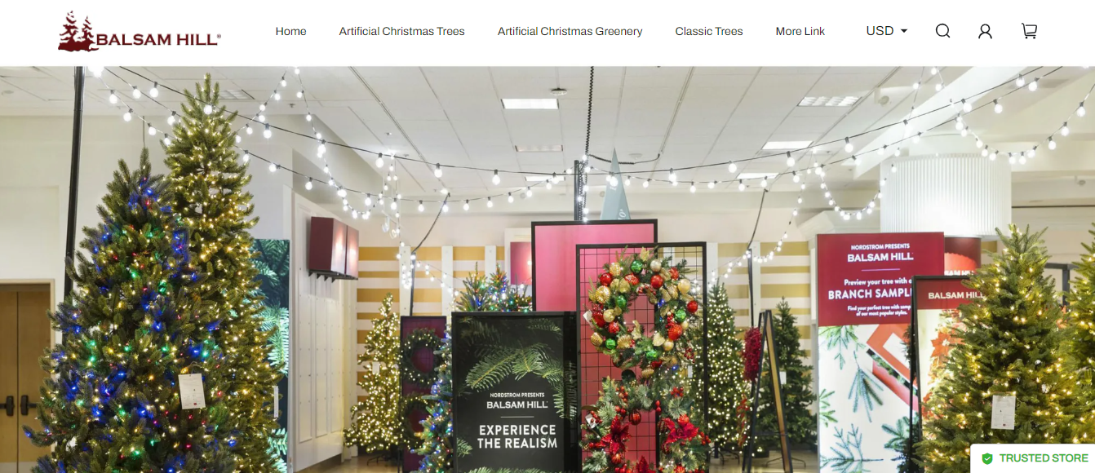Click the green shield icon on Trusted Store
This screenshot has width=1095, height=473.
(x=987, y=458)
